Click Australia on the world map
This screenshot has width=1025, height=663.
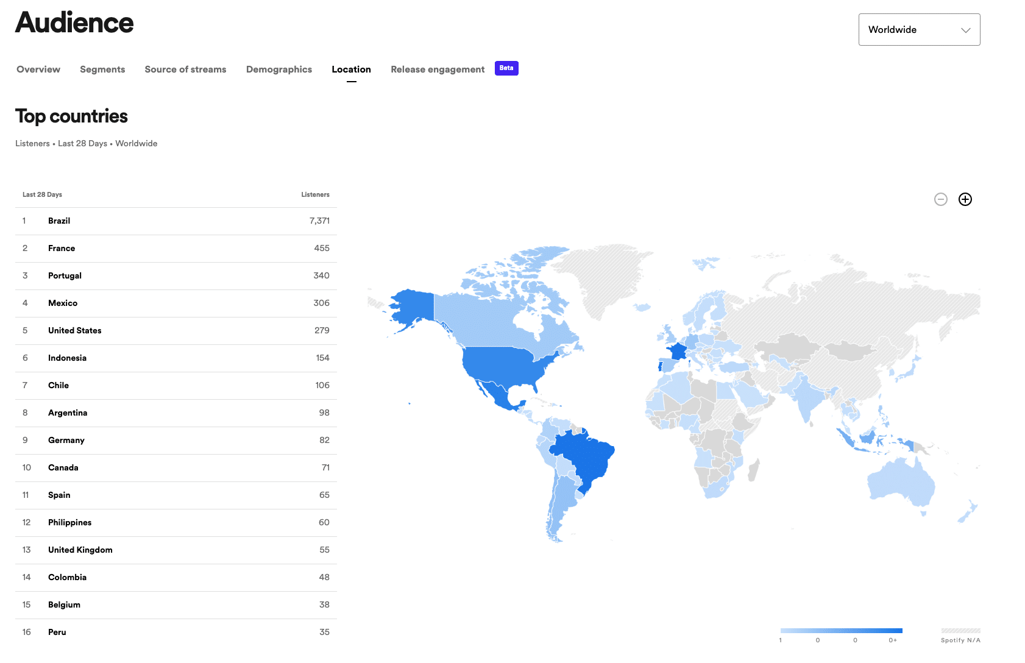[x=901, y=484]
